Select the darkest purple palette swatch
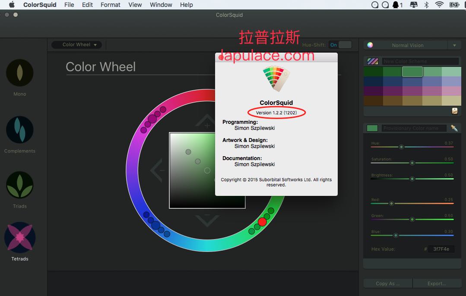 click(x=373, y=91)
